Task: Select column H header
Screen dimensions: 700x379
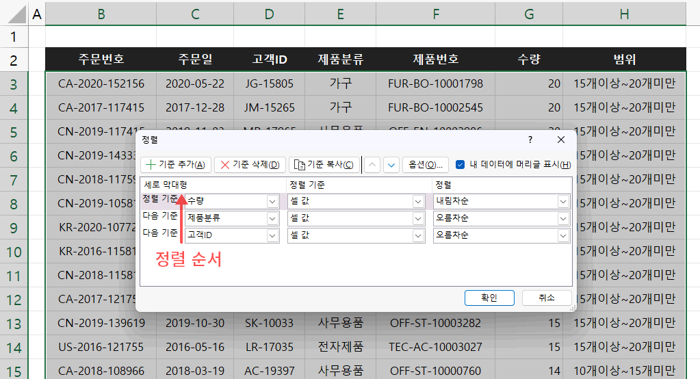Action: [624, 14]
